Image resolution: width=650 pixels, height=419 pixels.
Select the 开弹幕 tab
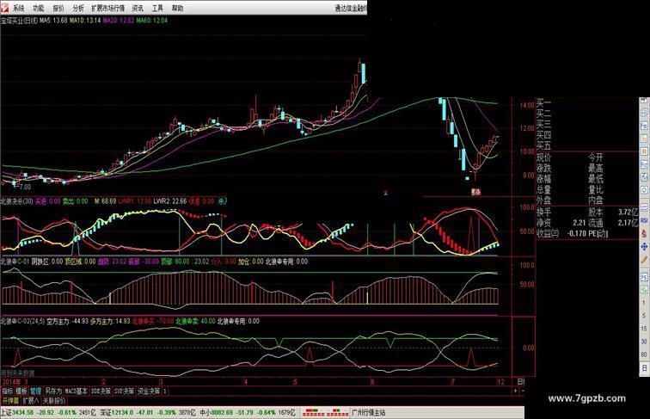[10, 401]
